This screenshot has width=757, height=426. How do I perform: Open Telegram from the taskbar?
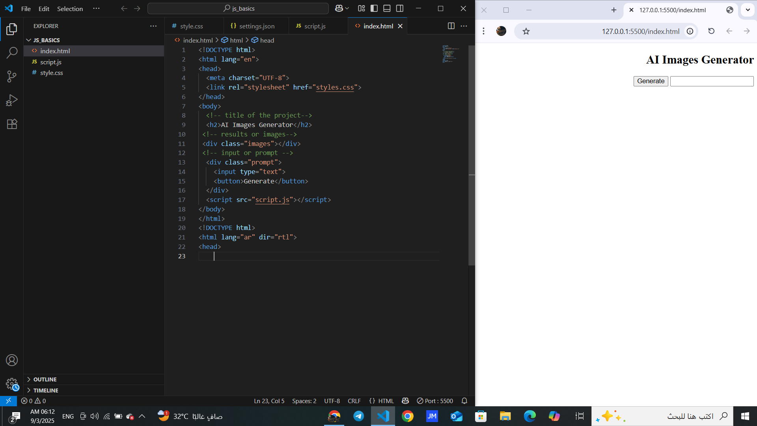click(358, 416)
